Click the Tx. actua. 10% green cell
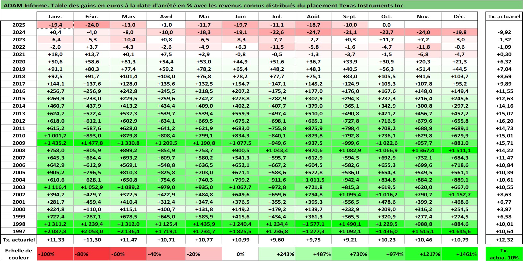 (504, 254)
